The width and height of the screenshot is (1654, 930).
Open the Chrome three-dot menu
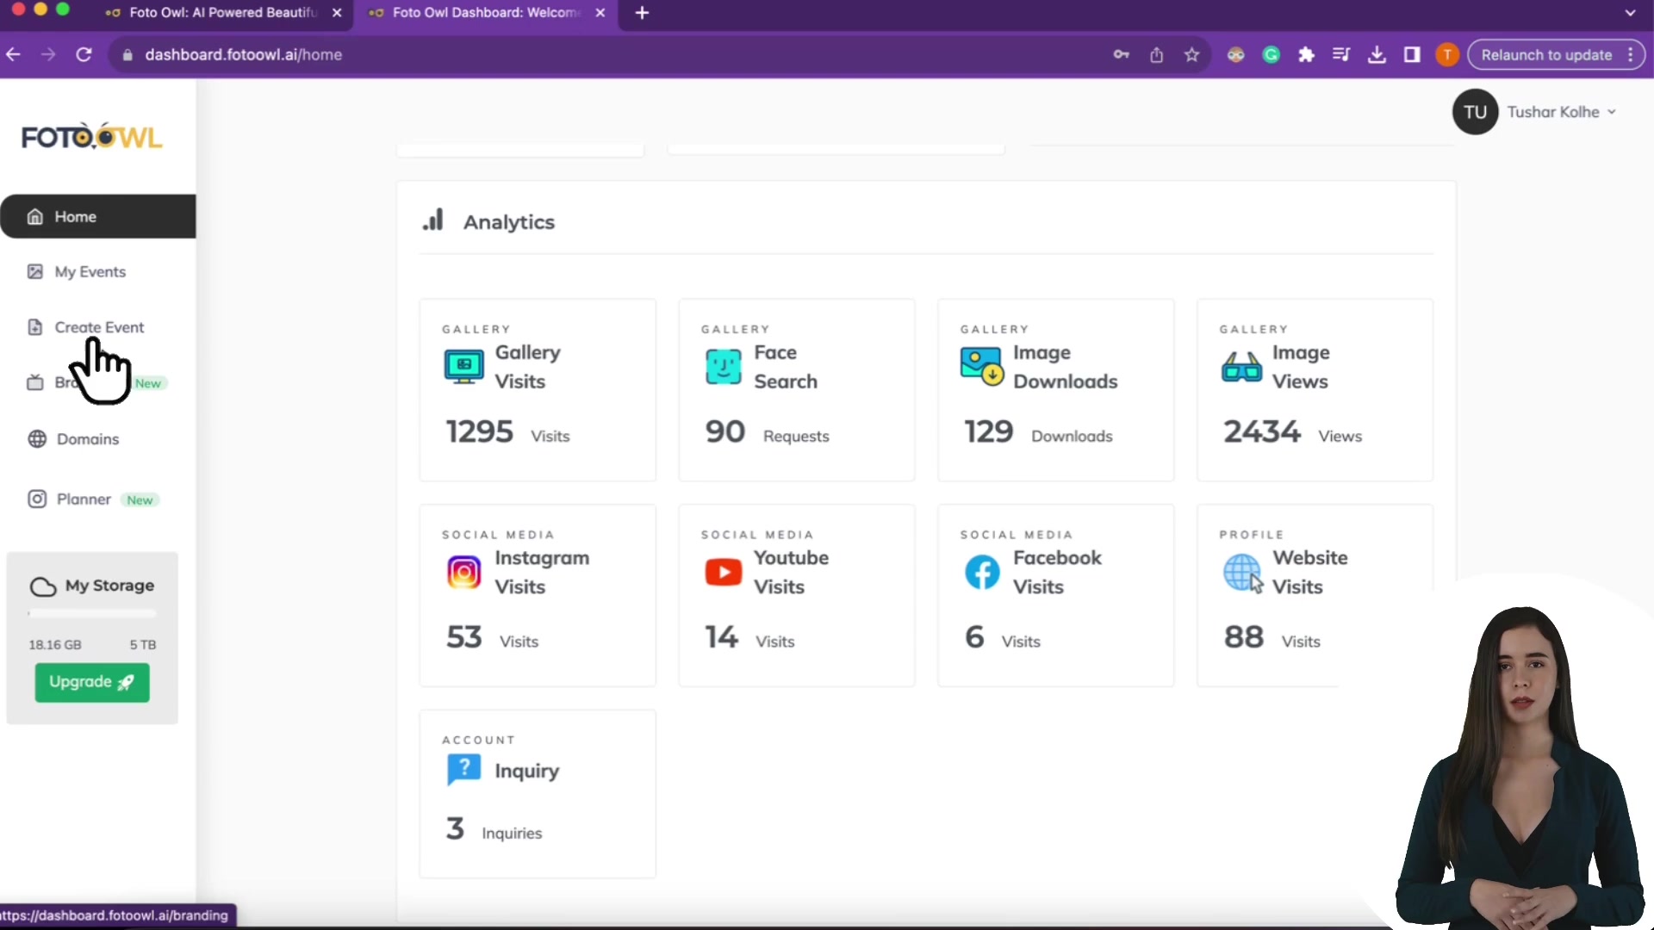(1631, 55)
